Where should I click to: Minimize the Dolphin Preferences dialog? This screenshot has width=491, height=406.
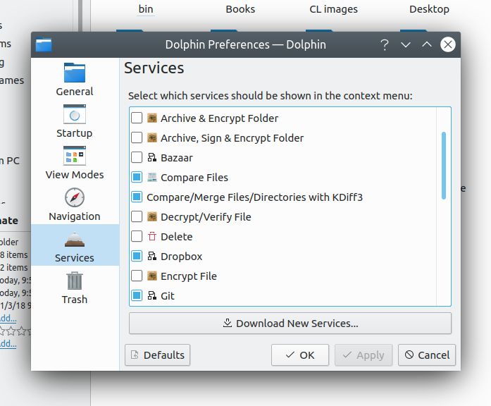(406, 45)
